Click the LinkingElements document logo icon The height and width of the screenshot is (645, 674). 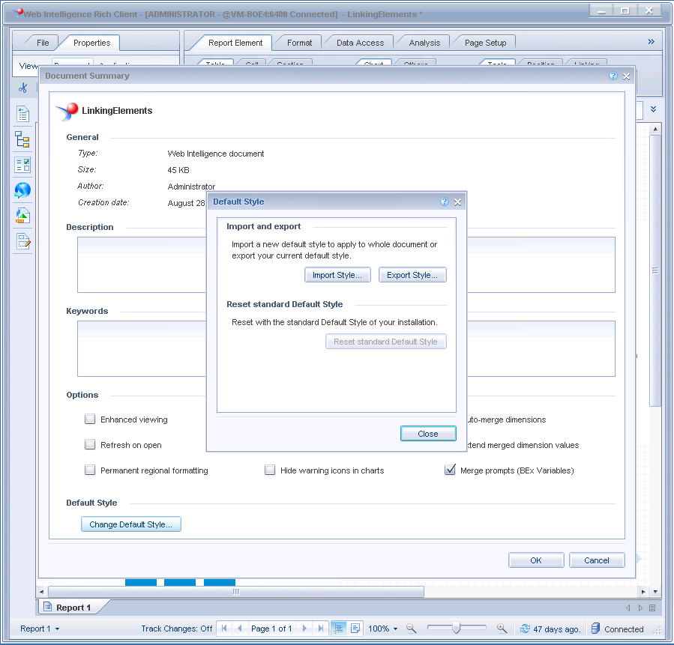pyautogui.click(x=67, y=111)
